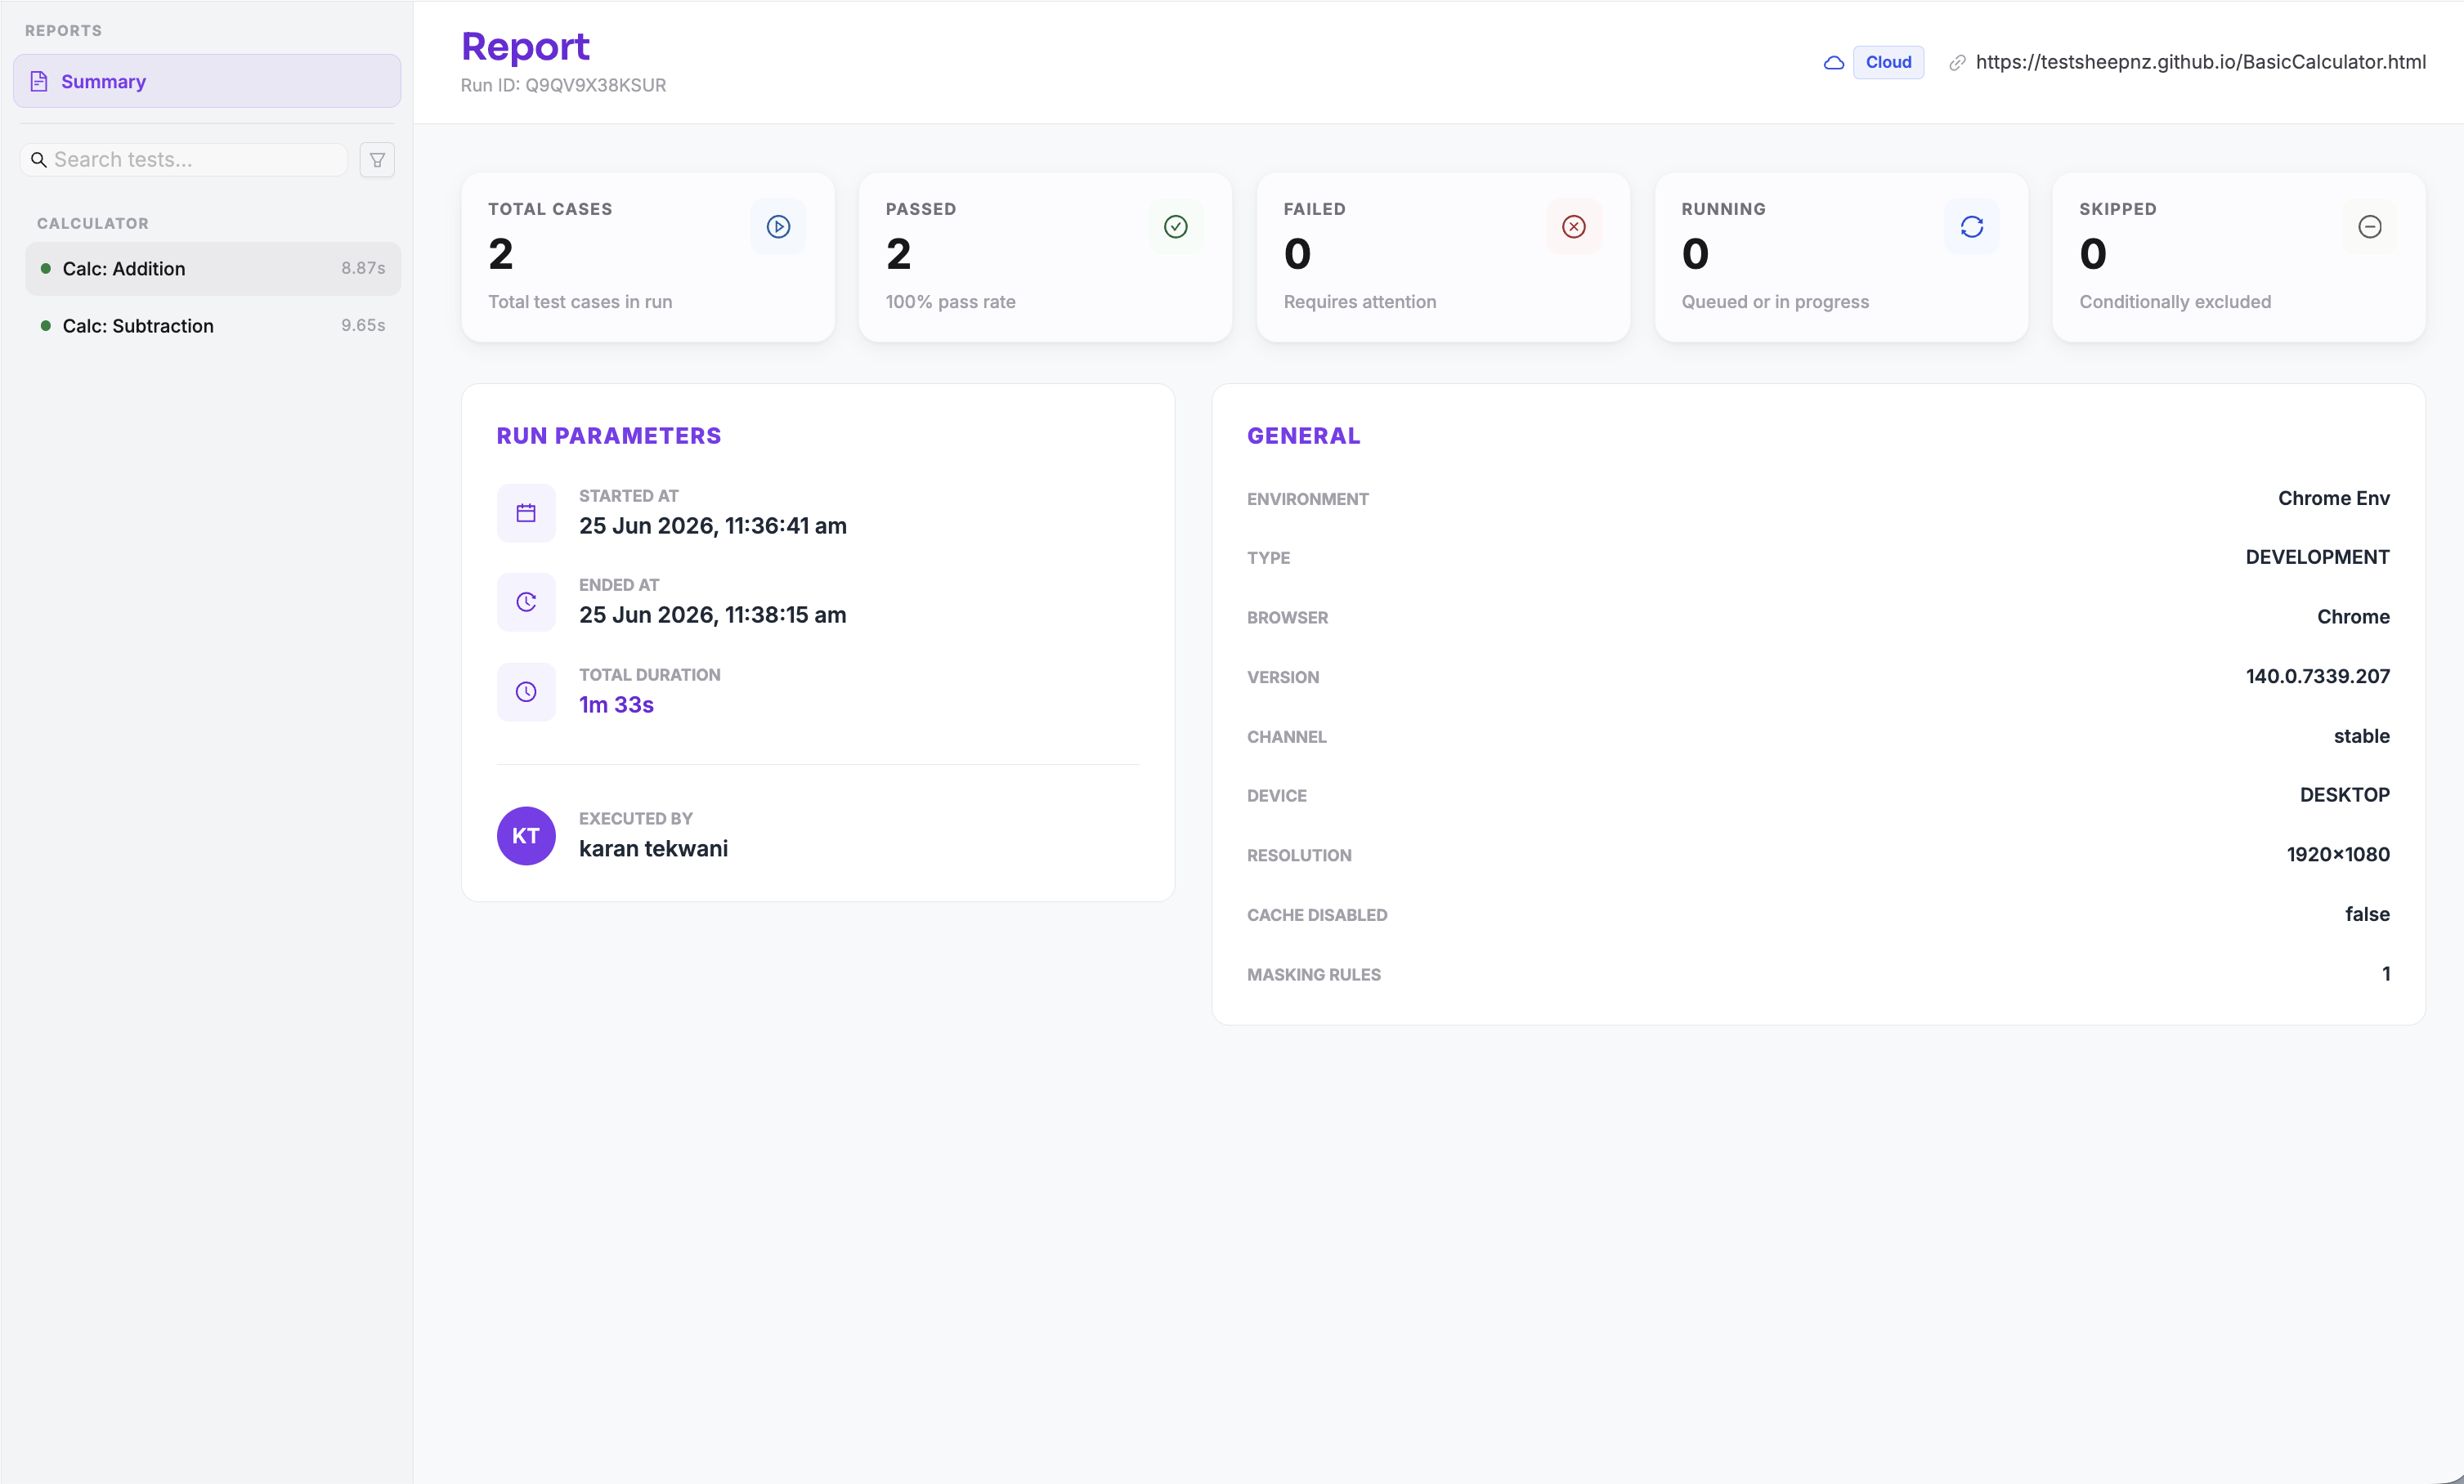Image resolution: width=2464 pixels, height=1484 pixels.
Task: Click the Report page title
Action: pyautogui.click(x=526, y=47)
